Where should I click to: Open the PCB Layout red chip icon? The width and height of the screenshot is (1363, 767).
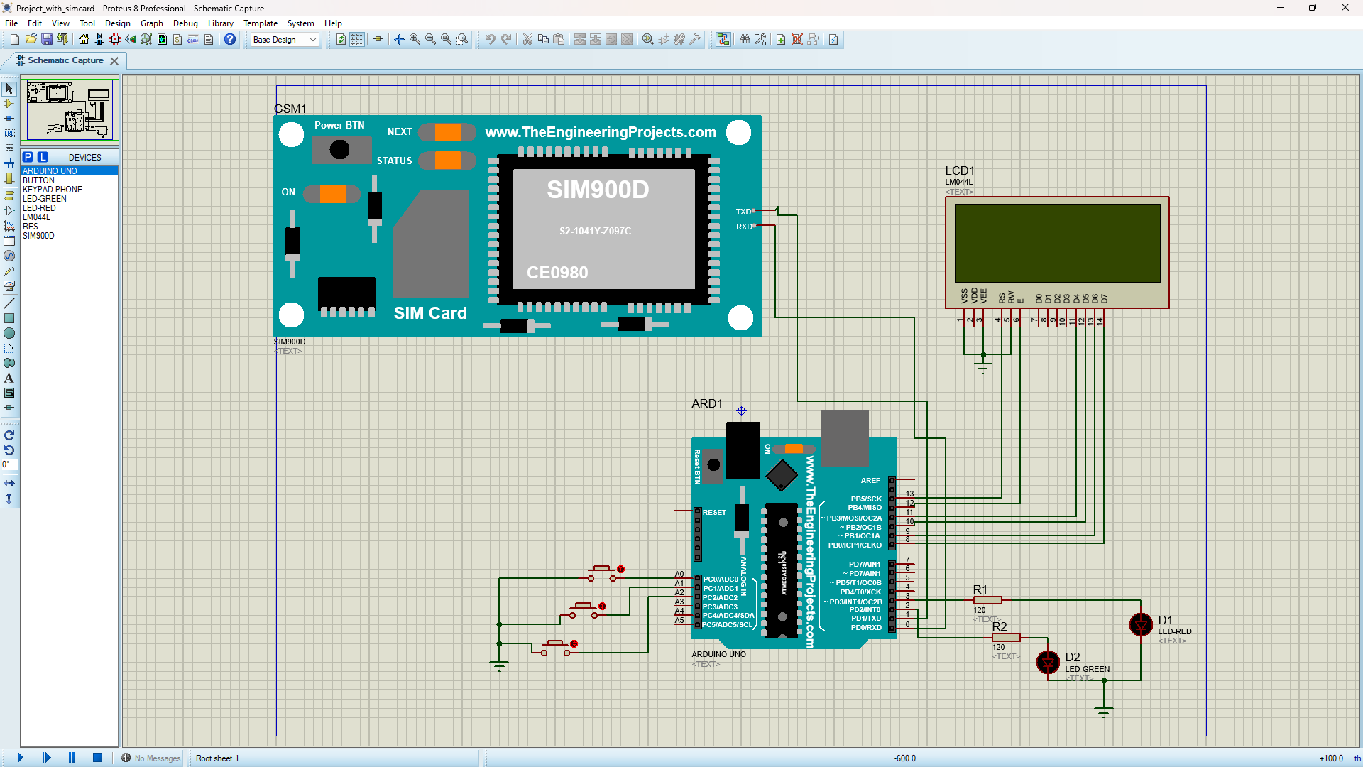click(x=115, y=40)
